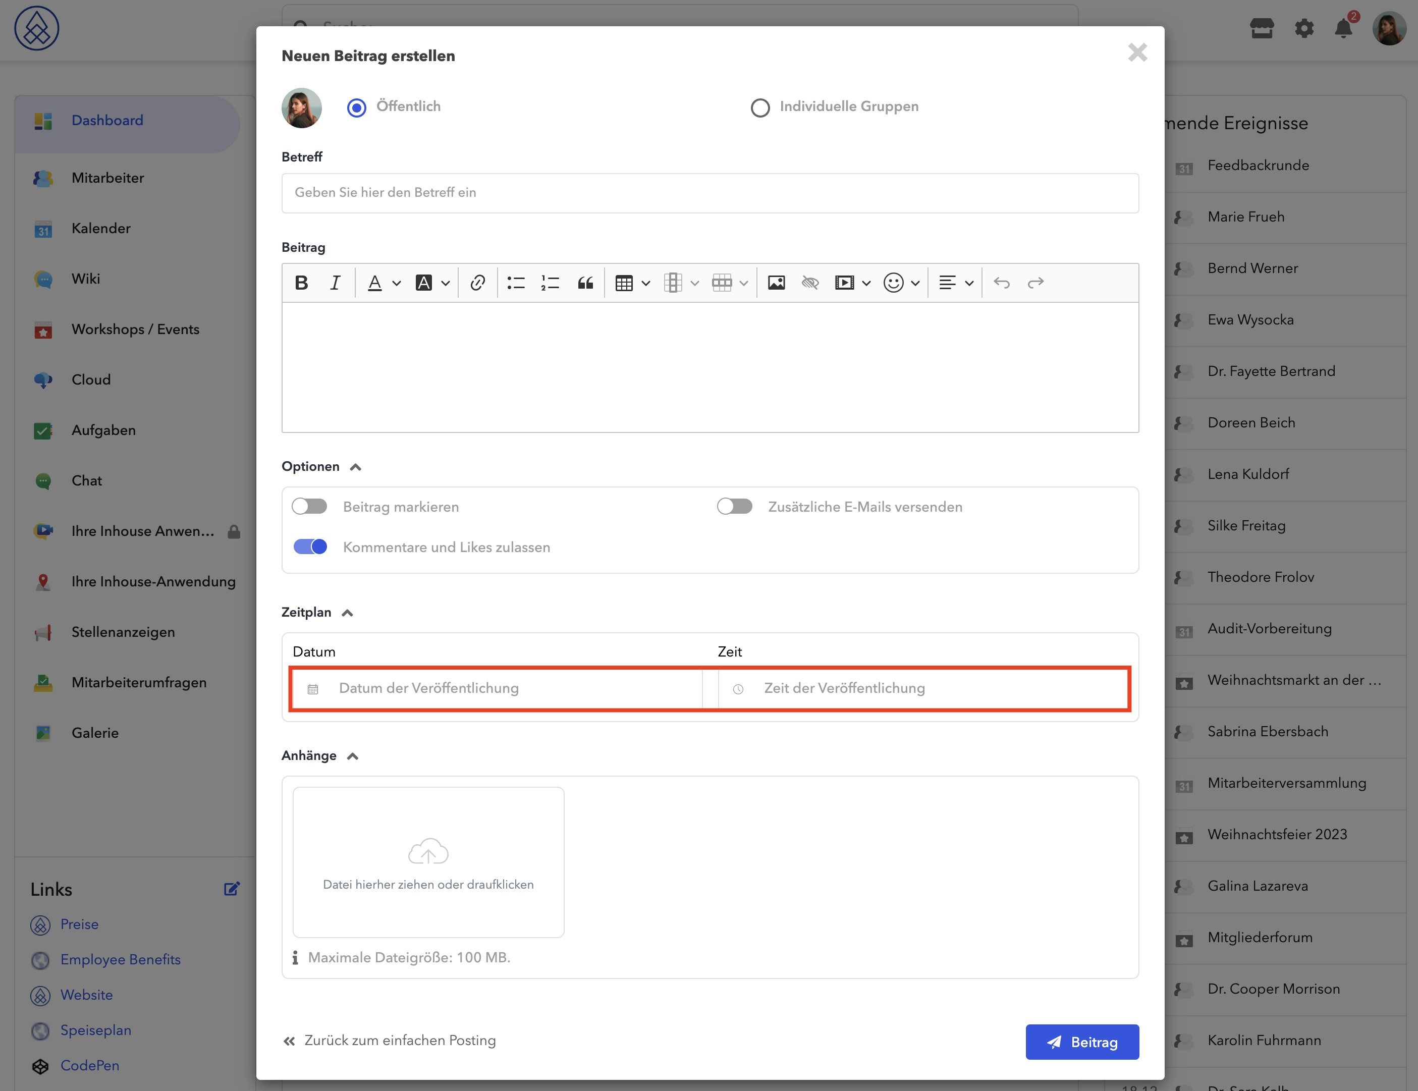Collapse the Optionen section
The height and width of the screenshot is (1091, 1418).
[x=355, y=467]
